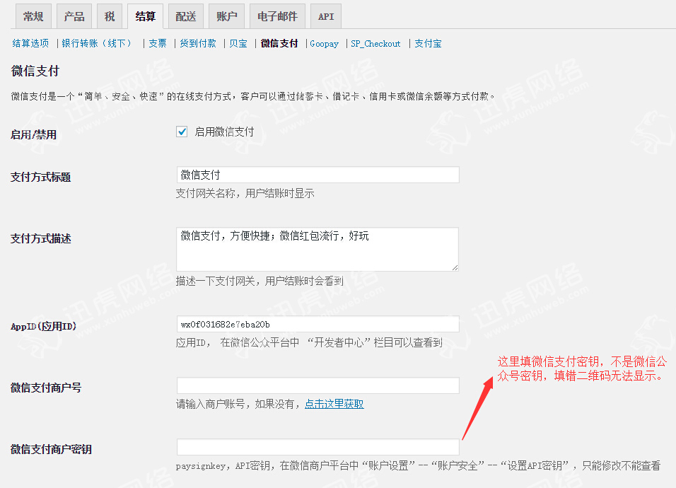The image size is (676, 488).
Task: Open the 贝宝 payment link
Action: point(238,43)
